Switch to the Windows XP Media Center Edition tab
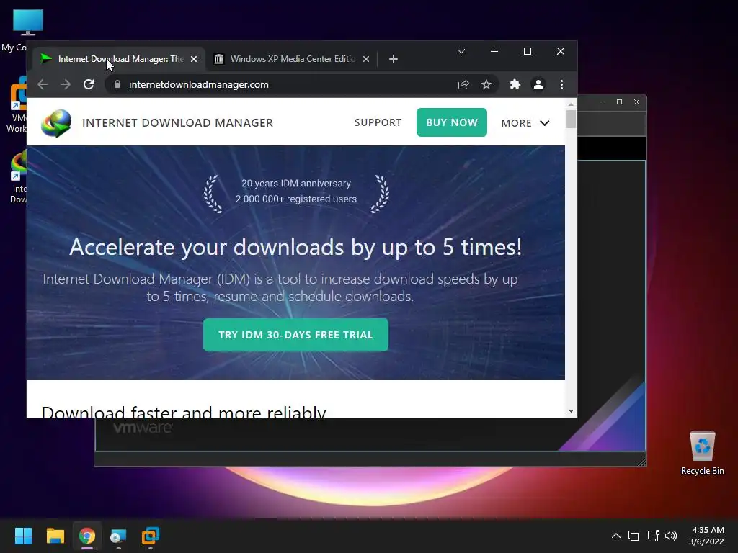 tap(292, 59)
